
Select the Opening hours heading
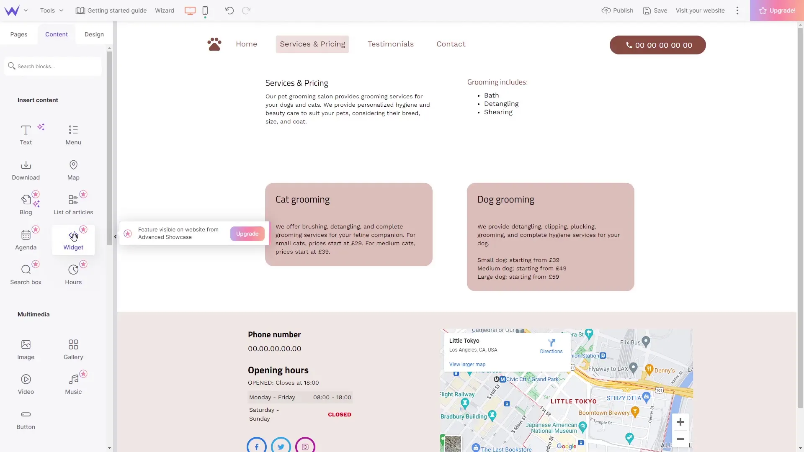278,370
